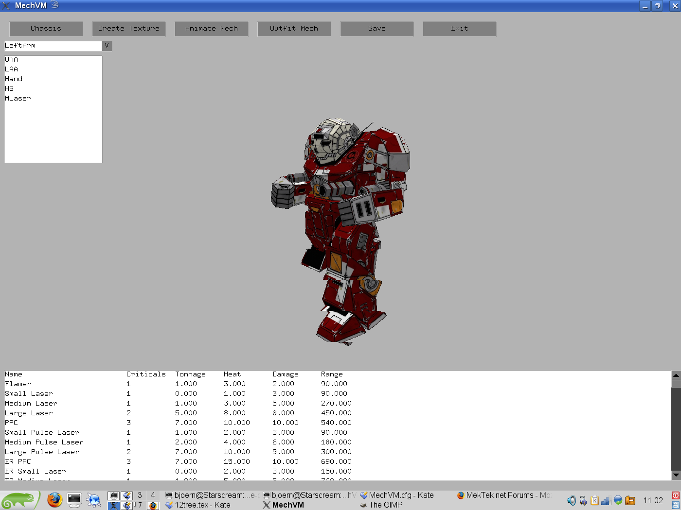Click the network manager plug icon in tray
This screenshot has height=510, width=681.
point(583,500)
